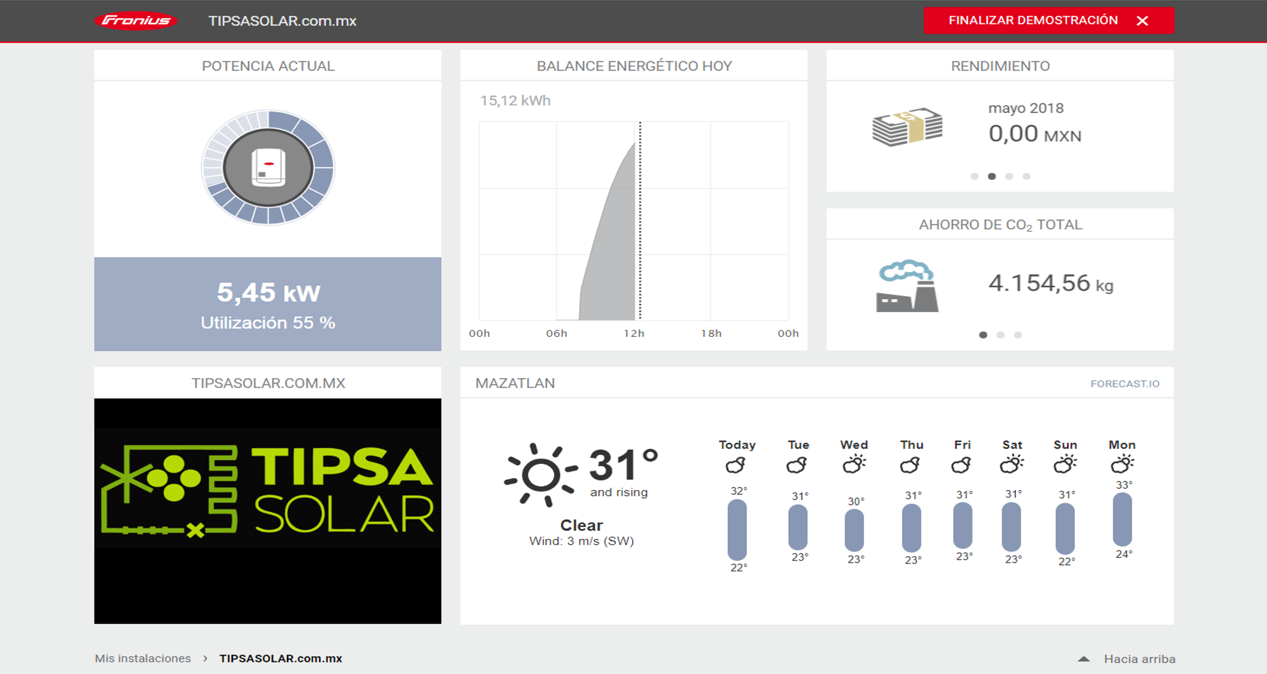1267x674 pixels.
Task: Open TIPSASOLAR.com.mx breadcrumb item
Action: (280, 658)
